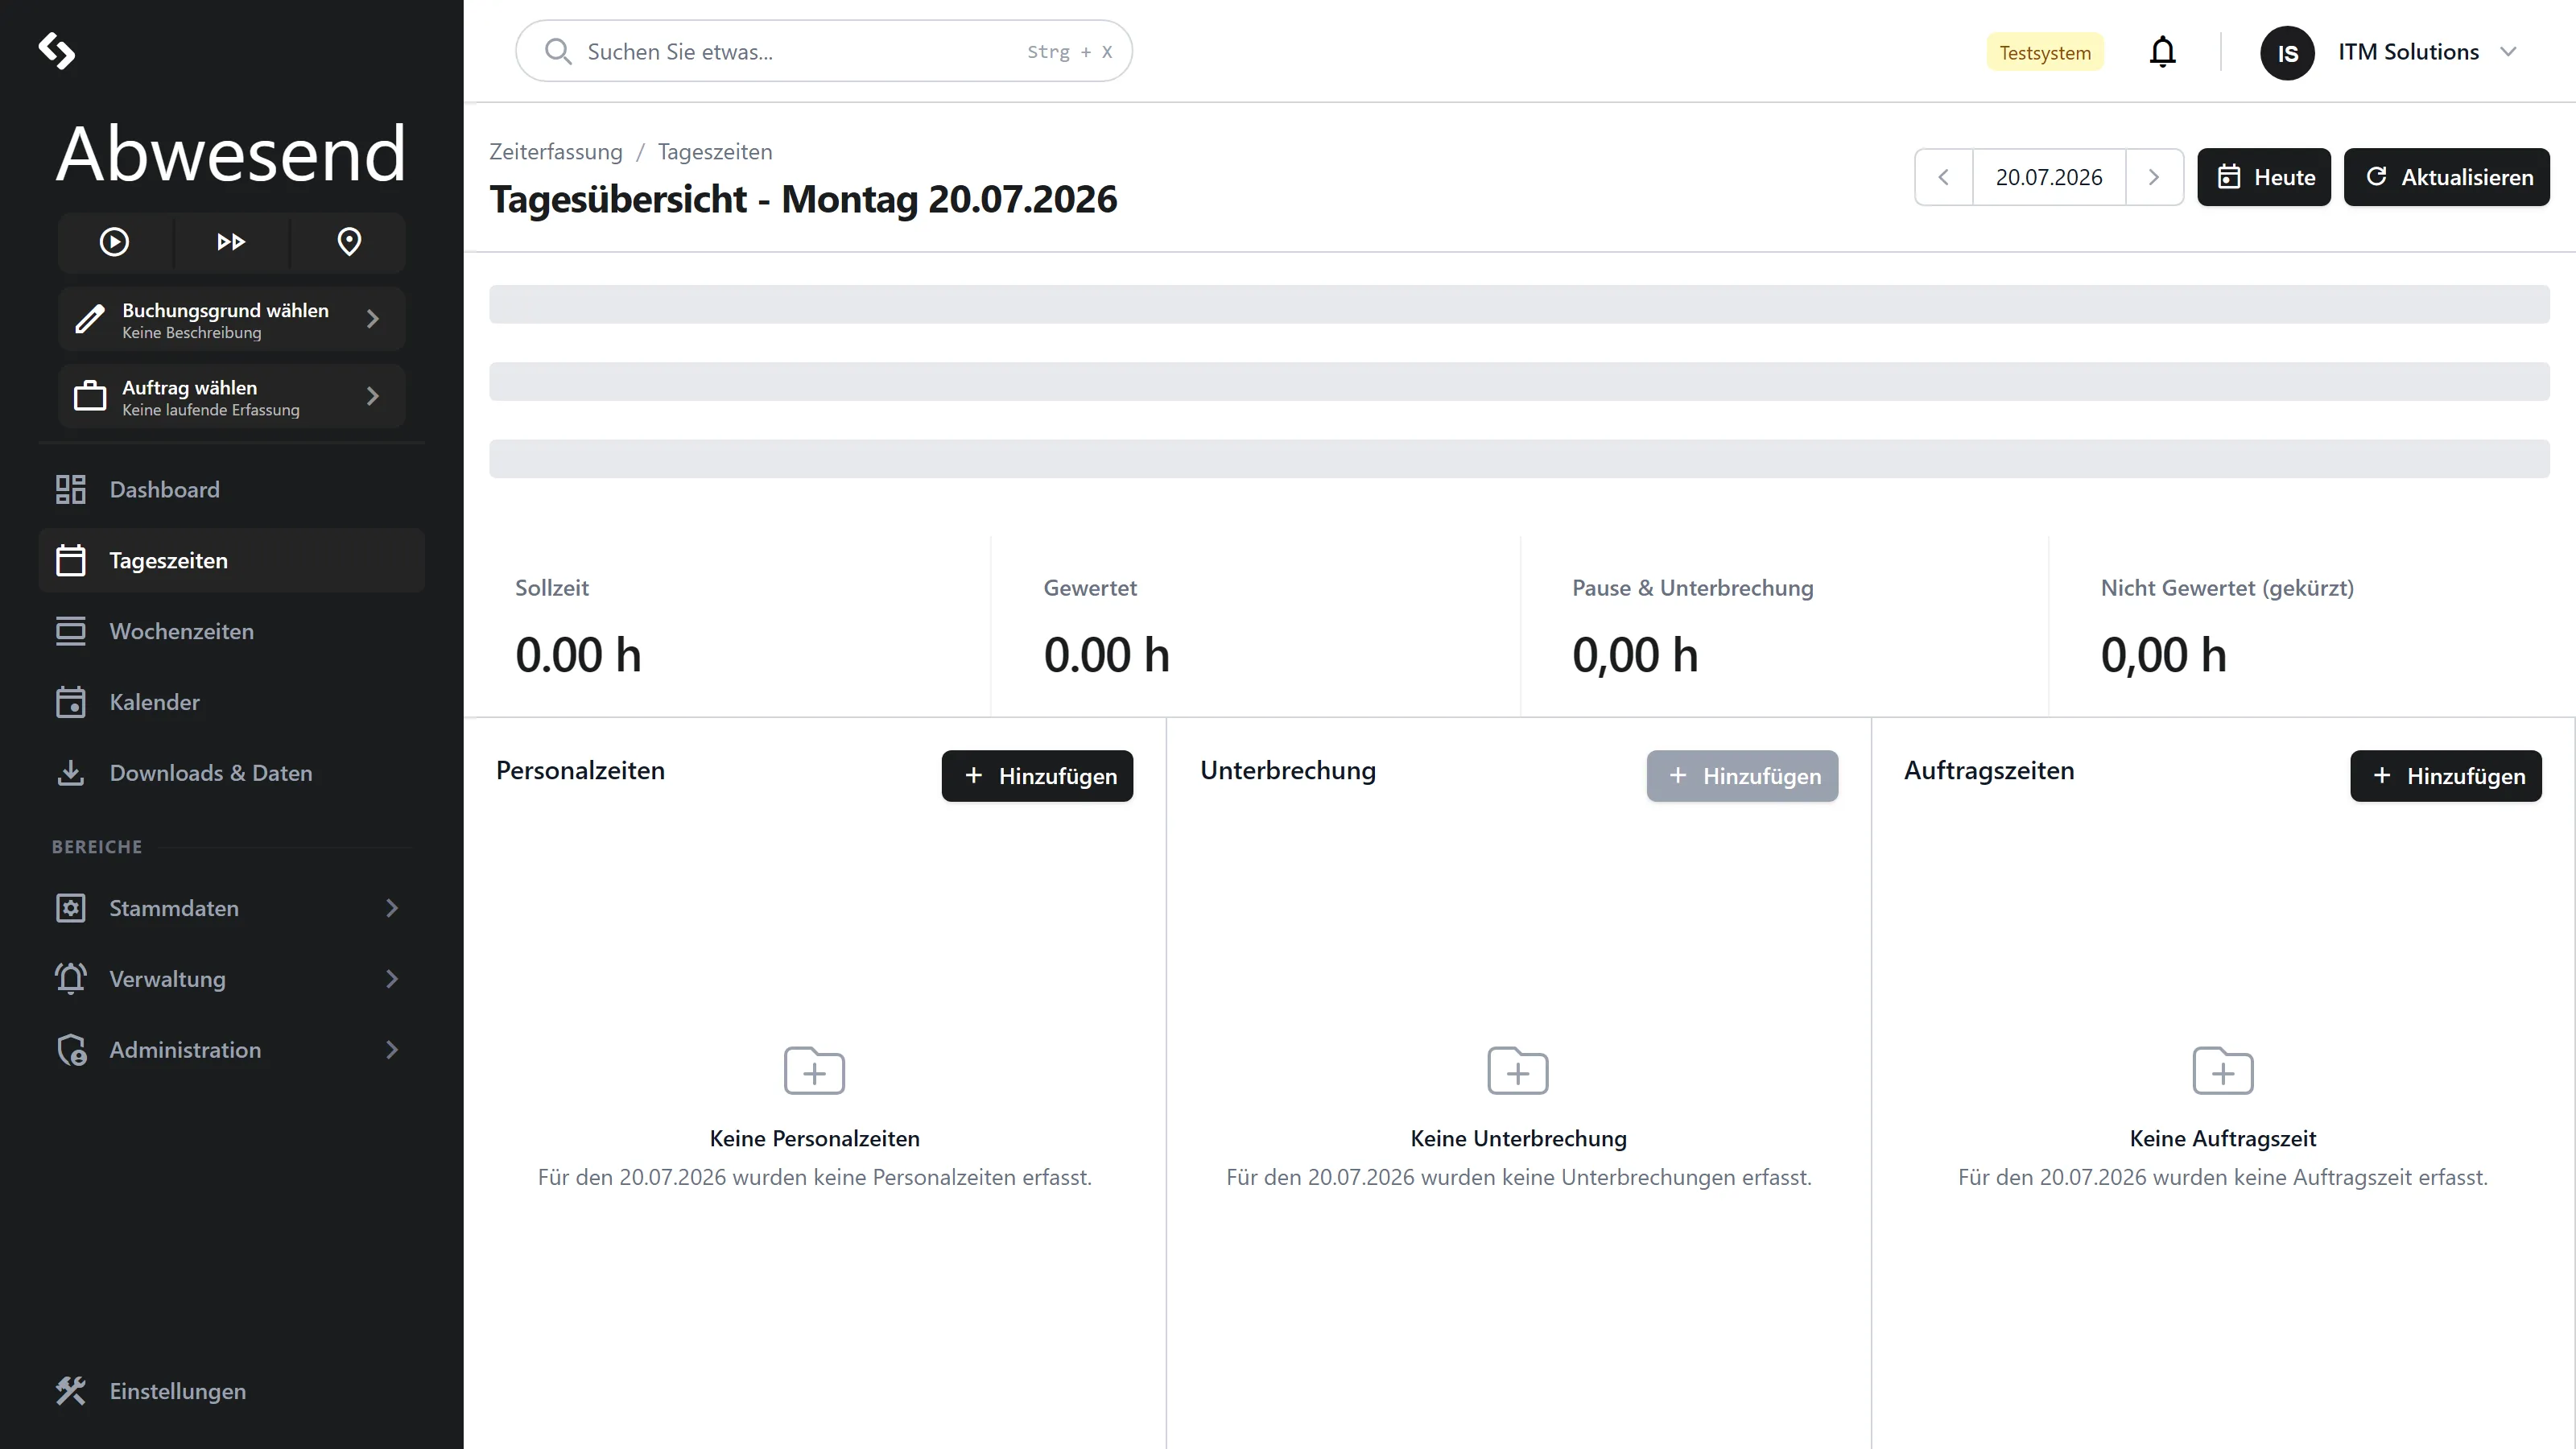This screenshot has height=1449, width=2576.
Task: Click the Verwaltung alarm icon
Action: click(x=71, y=979)
